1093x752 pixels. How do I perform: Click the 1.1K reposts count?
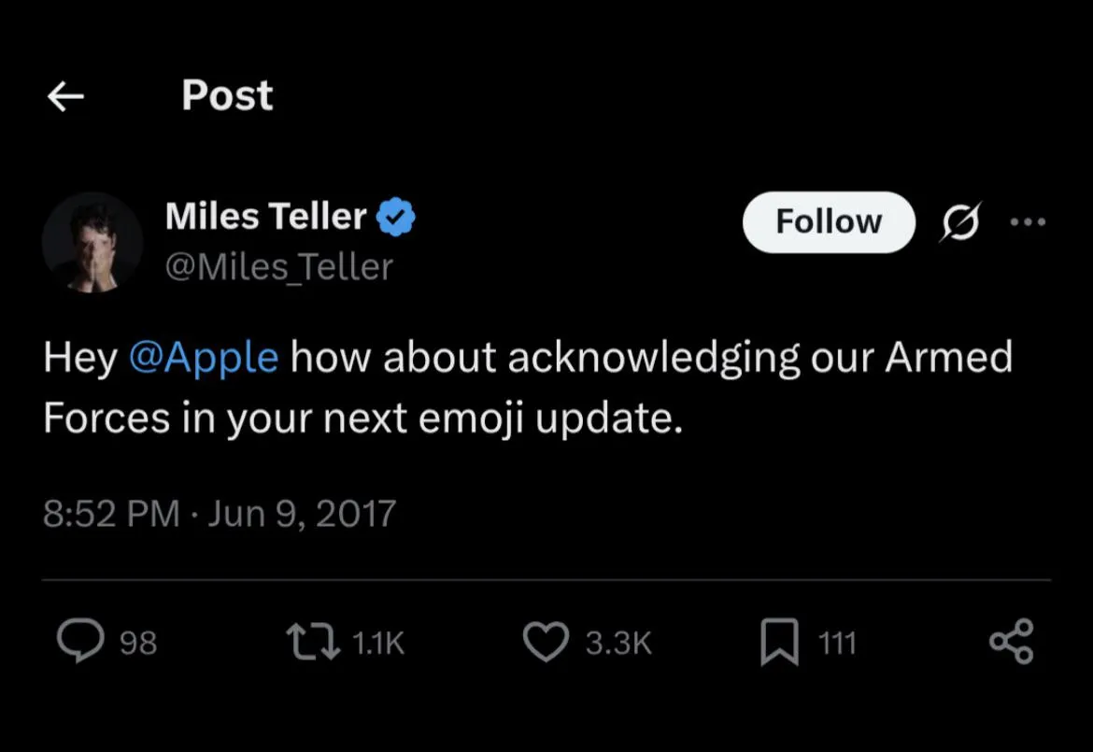coord(378,643)
